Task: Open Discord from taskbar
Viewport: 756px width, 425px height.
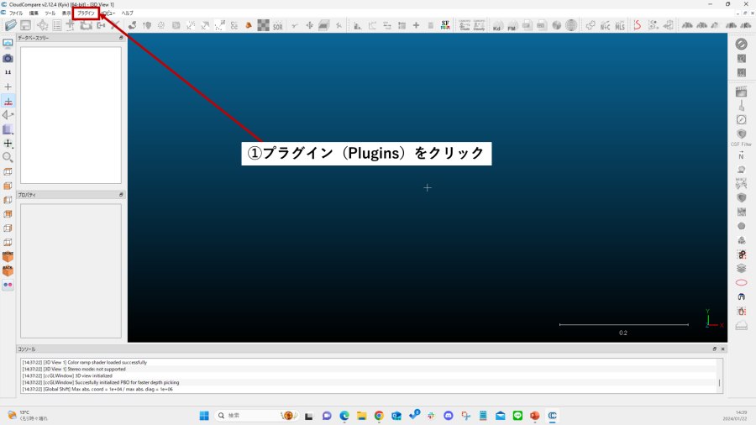Action: pos(449,416)
